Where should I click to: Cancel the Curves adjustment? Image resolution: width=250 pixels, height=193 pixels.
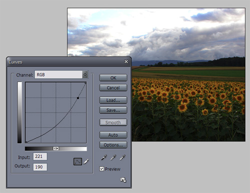click(x=113, y=87)
